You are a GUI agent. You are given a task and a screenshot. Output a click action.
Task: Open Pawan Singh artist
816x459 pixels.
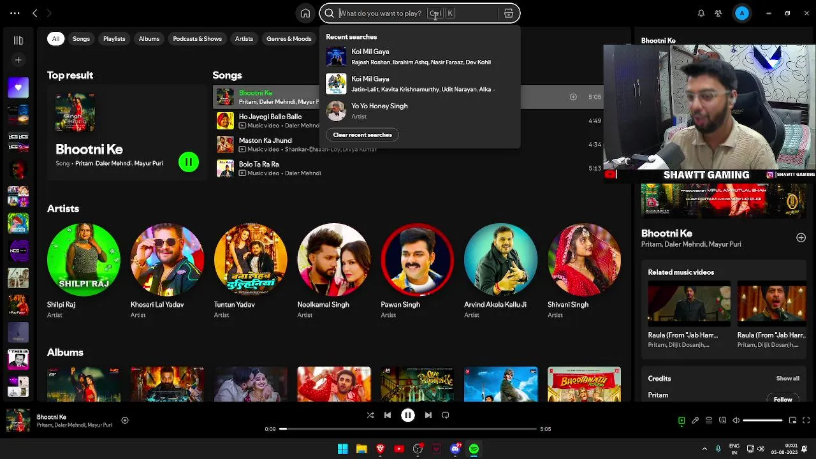[x=418, y=259]
